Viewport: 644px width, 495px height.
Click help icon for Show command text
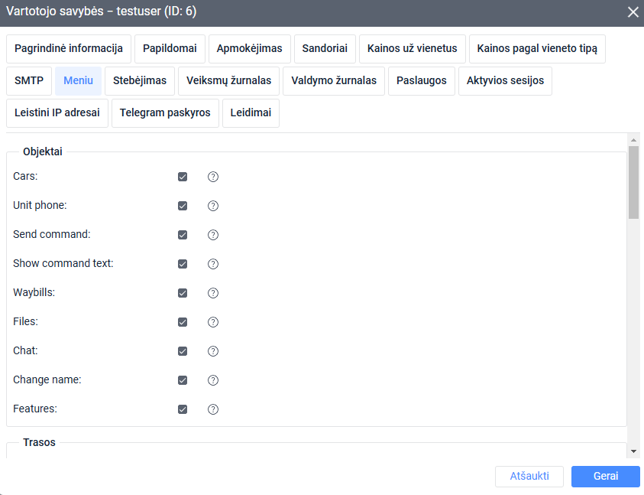click(x=213, y=264)
